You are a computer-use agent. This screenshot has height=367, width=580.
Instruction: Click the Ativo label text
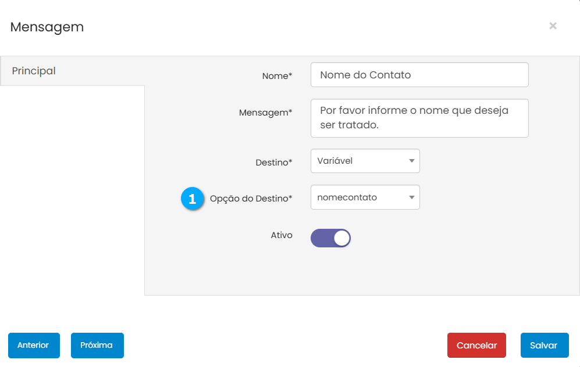coord(282,235)
